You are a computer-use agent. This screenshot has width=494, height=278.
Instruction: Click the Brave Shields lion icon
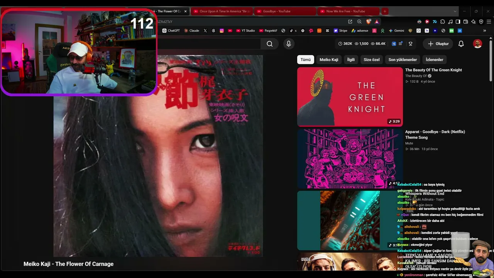coord(369,22)
